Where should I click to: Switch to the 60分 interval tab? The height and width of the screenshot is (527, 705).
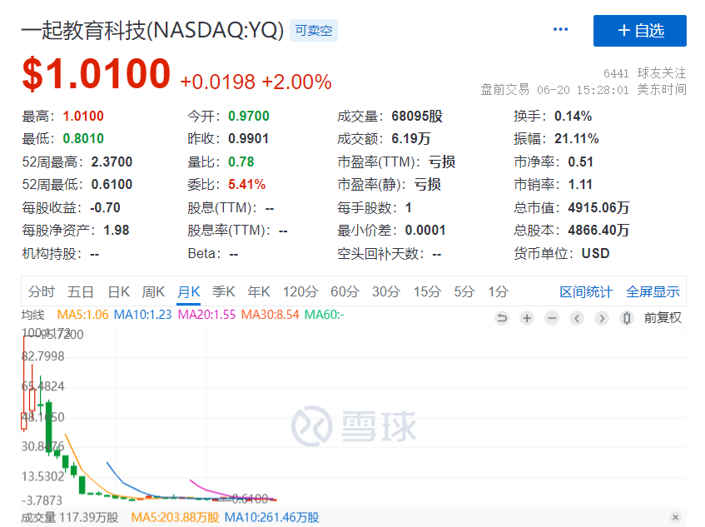pos(344,291)
